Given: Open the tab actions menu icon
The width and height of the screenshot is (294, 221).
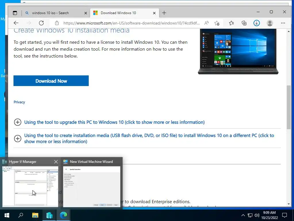Looking at the screenshot, I should click(15, 13).
